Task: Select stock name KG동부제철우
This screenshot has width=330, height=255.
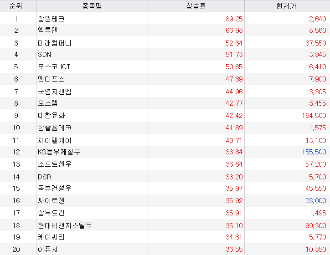Action: coord(59,152)
